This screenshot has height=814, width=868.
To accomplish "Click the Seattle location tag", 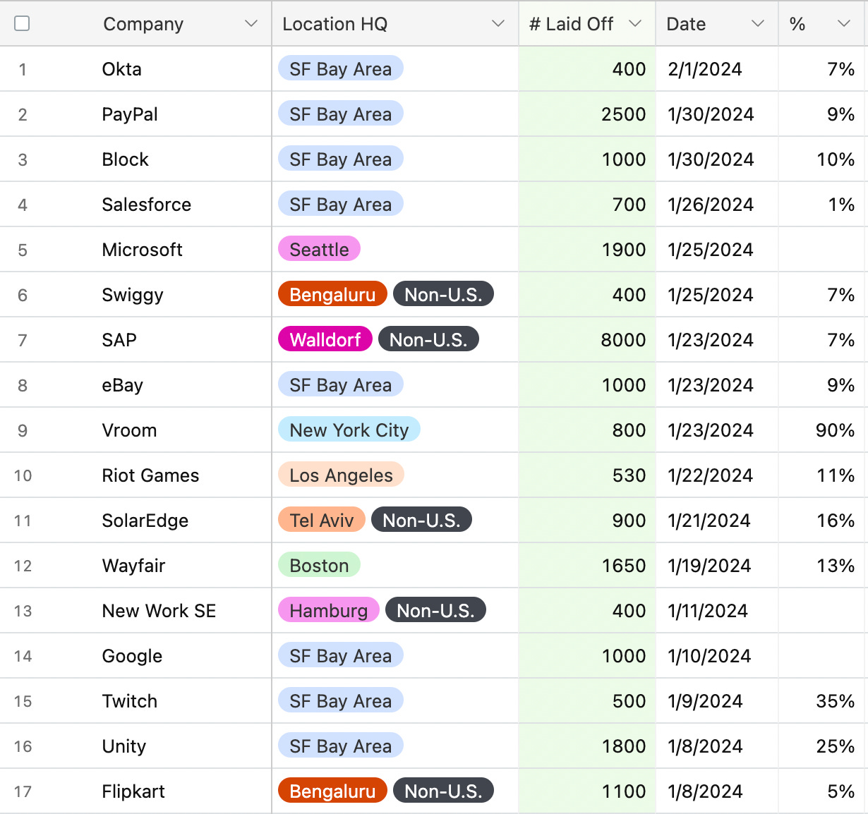I will click(x=319, y=249).
